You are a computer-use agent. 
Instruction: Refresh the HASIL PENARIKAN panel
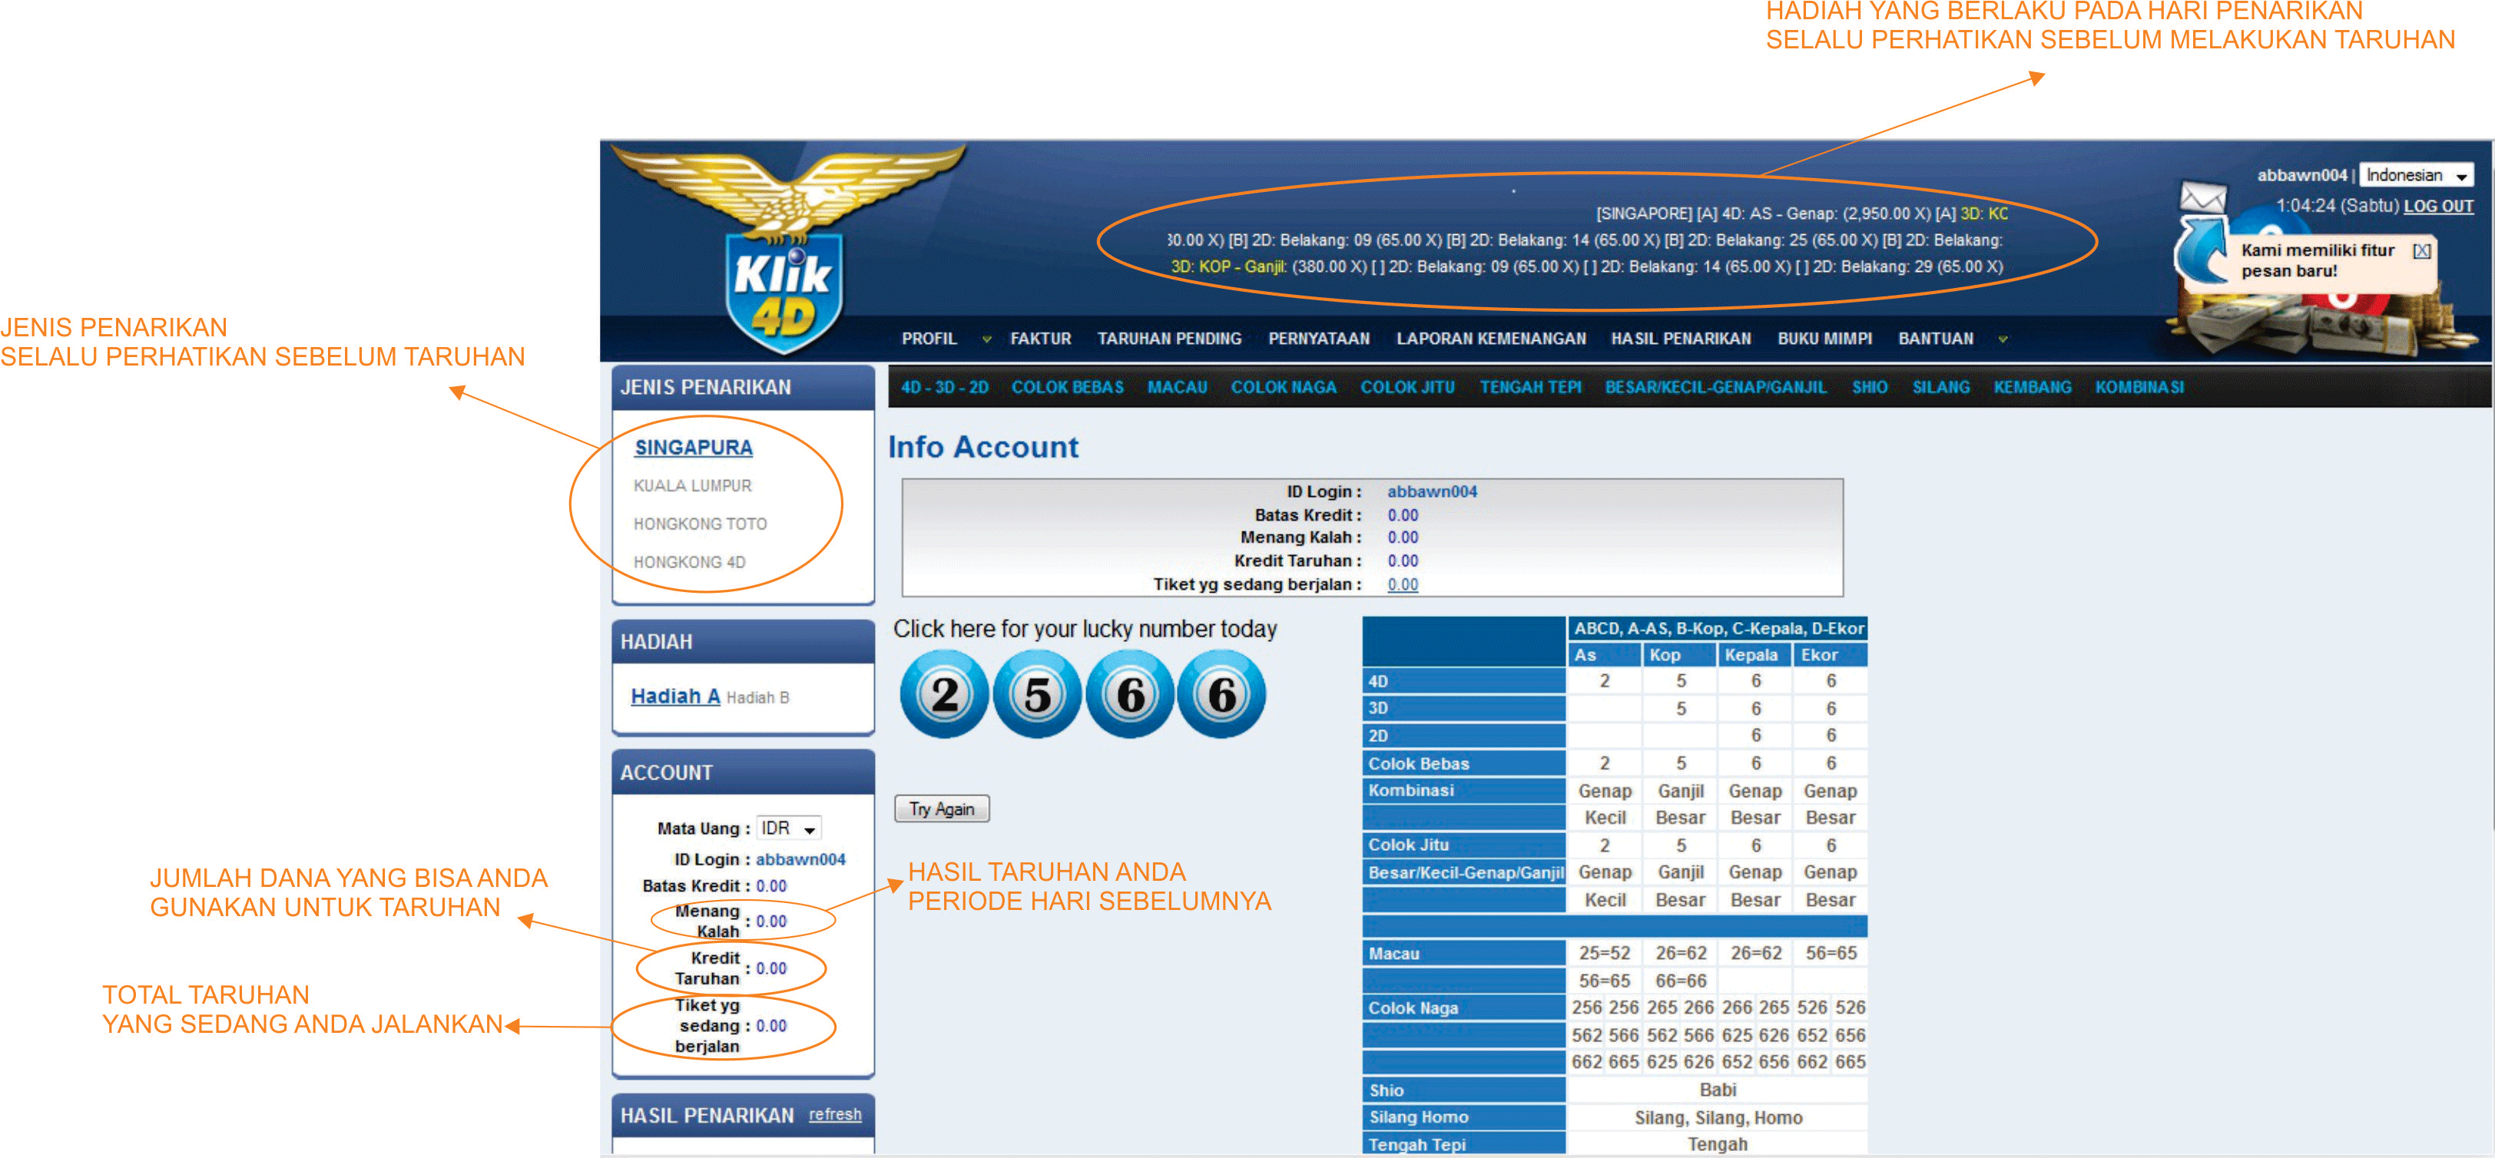tap(835, 1114)
